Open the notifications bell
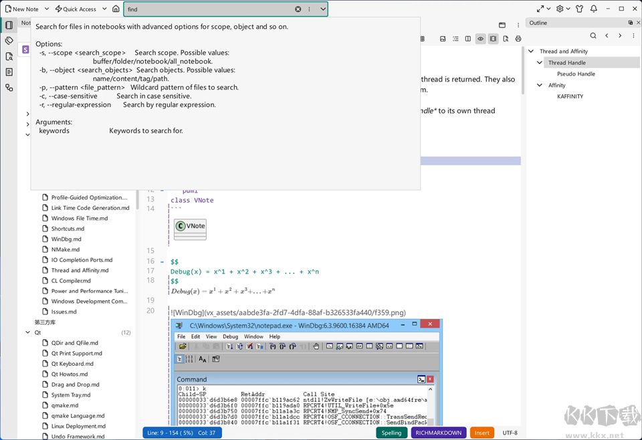Viewport: 642px width, 440px height. coord(594,9)
